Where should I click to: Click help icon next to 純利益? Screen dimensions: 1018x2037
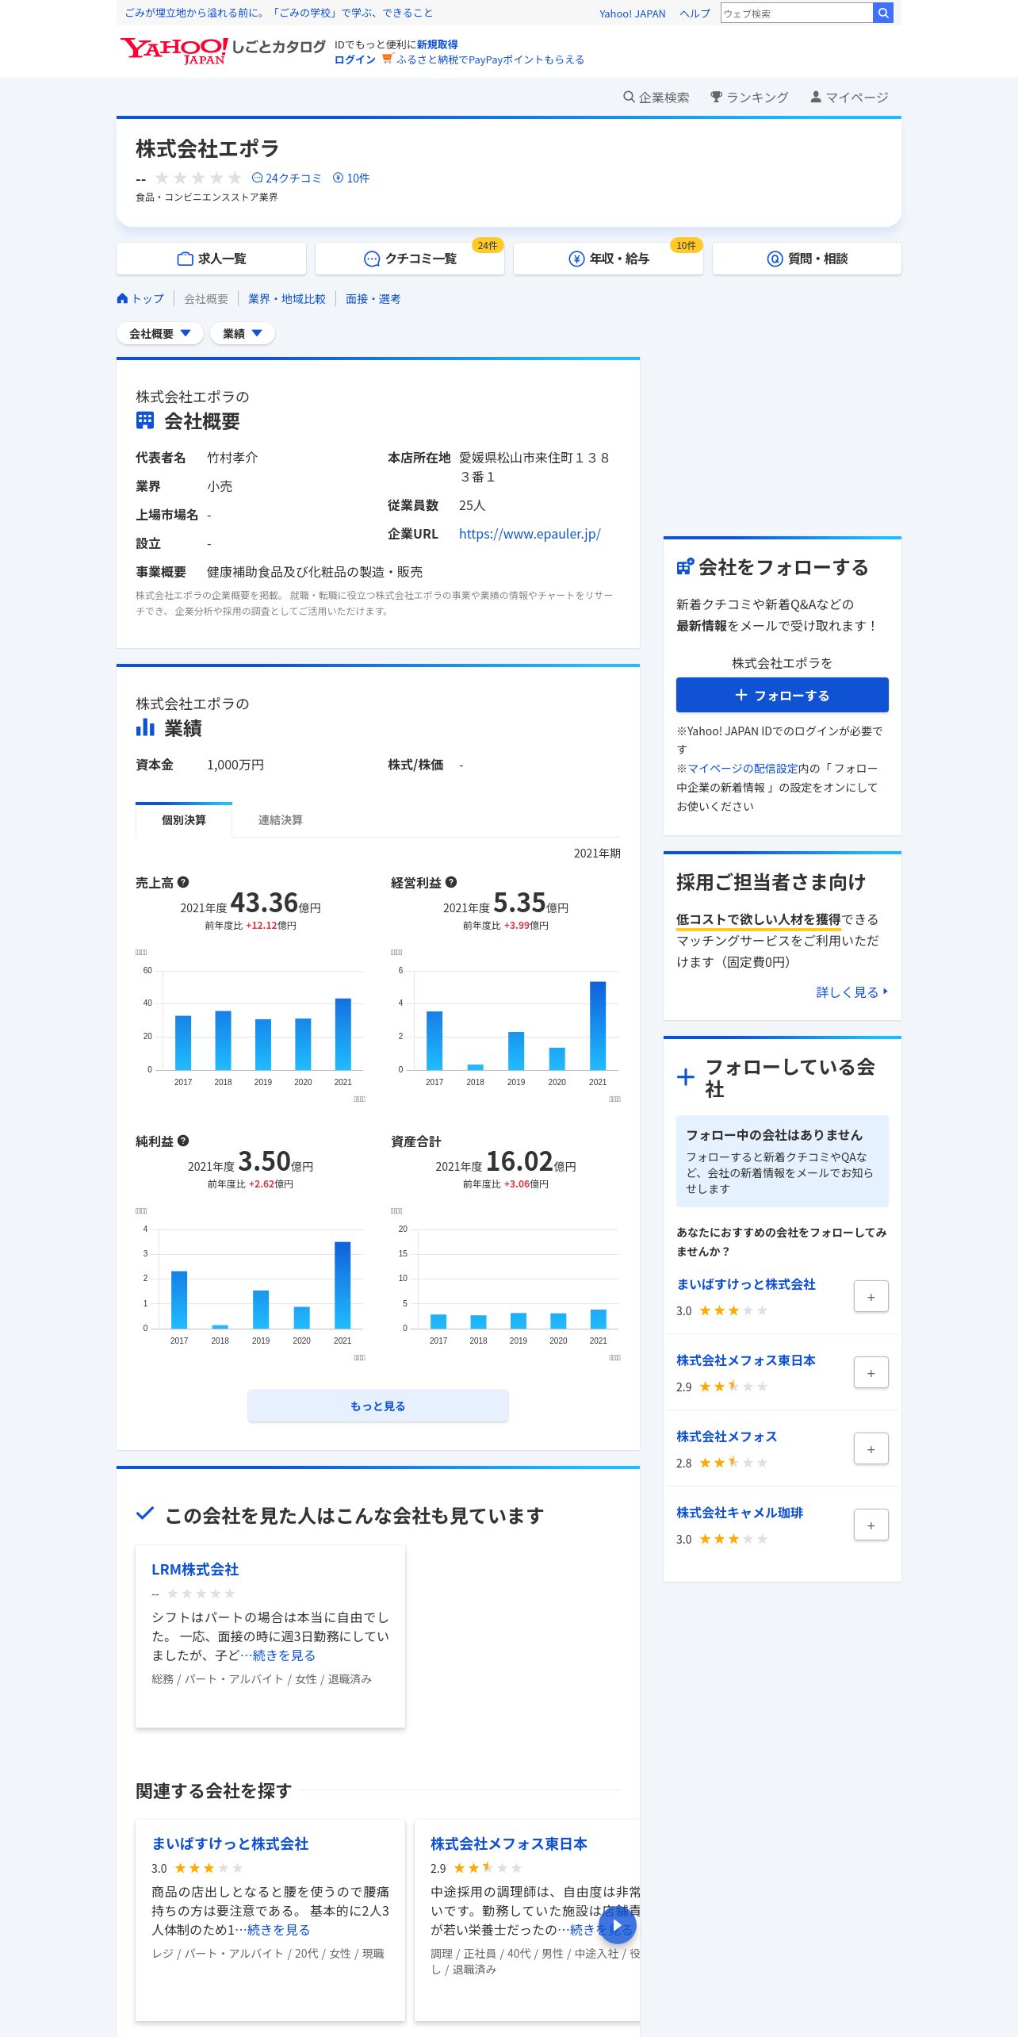pos(183,1141)
